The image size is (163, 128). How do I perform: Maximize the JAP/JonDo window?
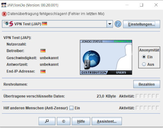(x=141, y=5)
